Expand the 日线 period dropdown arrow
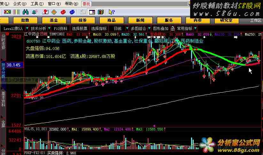 click(127, 29)
